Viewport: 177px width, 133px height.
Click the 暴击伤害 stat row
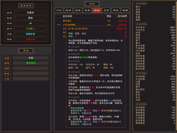(x=155, y=46)
